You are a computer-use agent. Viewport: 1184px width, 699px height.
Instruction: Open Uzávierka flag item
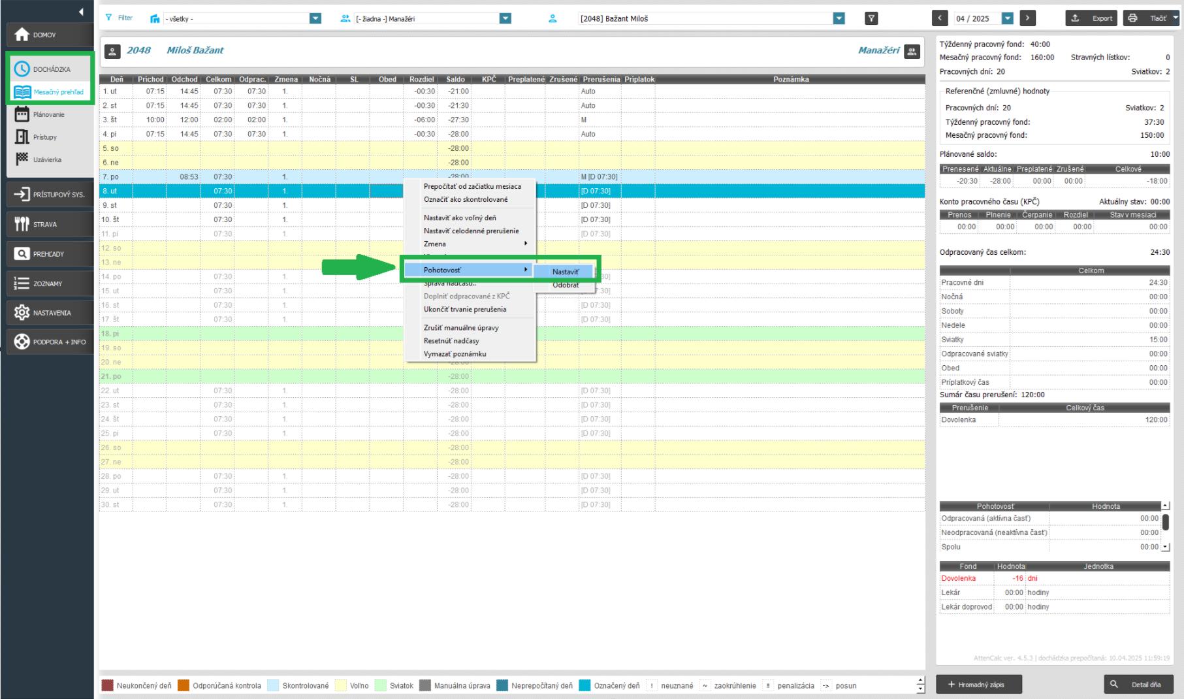pyautogui.click(x=47, y=160)
